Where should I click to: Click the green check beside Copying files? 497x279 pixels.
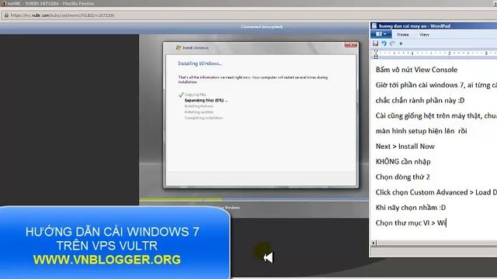pos(181,95)
